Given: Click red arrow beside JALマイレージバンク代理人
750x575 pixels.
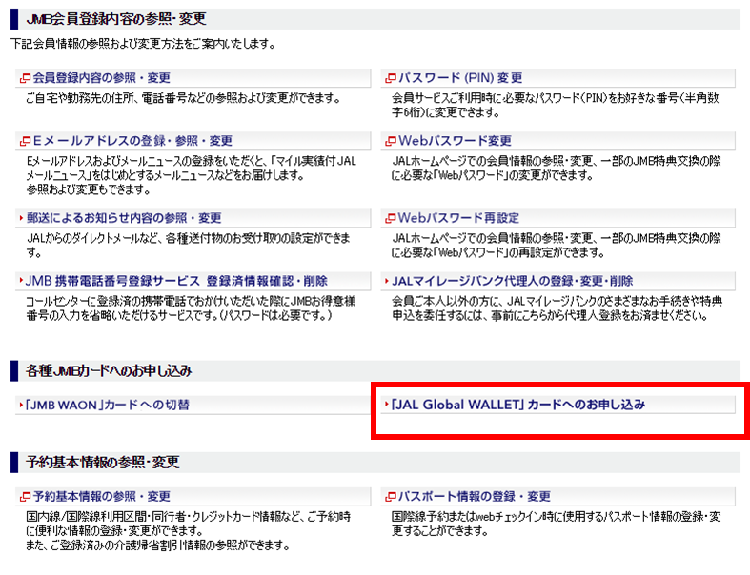Looking at the screenshot, I should pyautogui.click(x=387, y=281).
